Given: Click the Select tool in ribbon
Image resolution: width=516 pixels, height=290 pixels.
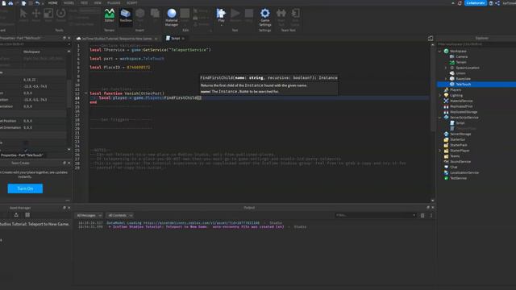Looking at the screenshot, I should (23, 15).
